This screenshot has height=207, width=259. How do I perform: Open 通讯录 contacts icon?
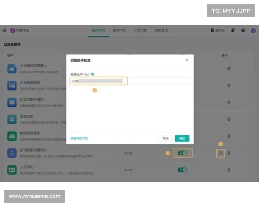[212, 30]
